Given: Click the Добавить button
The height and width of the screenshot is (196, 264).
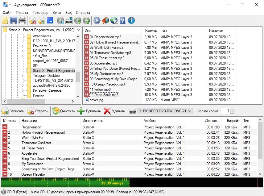Looking at the screenshot, I should coord(89,111).
